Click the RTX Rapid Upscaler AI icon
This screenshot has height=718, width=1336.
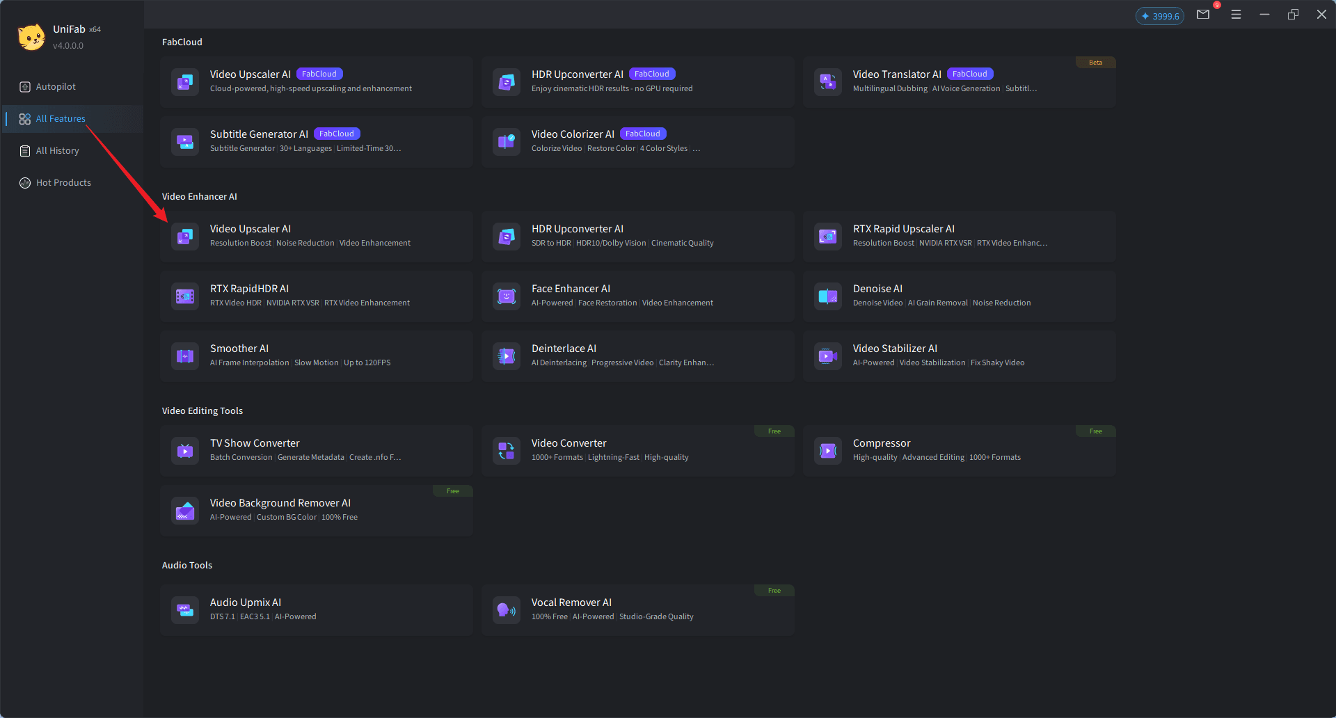[x=827, y=236]
